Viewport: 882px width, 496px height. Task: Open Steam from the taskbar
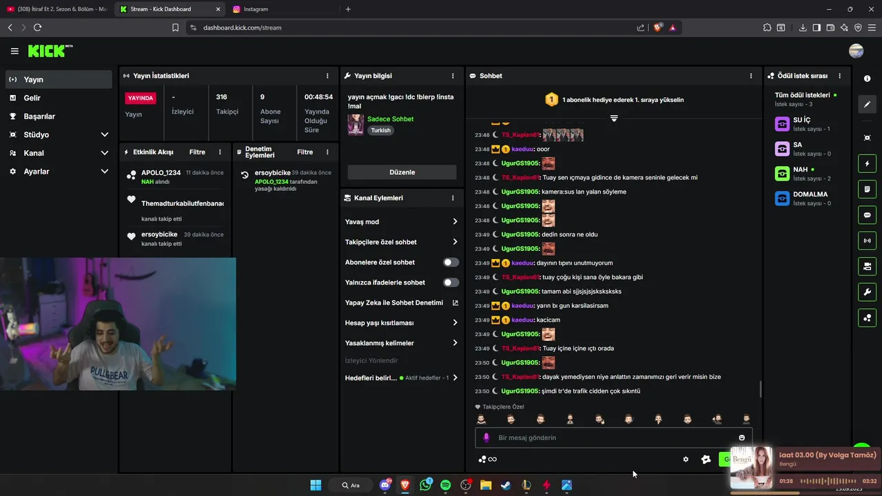[x=506, y=485]
